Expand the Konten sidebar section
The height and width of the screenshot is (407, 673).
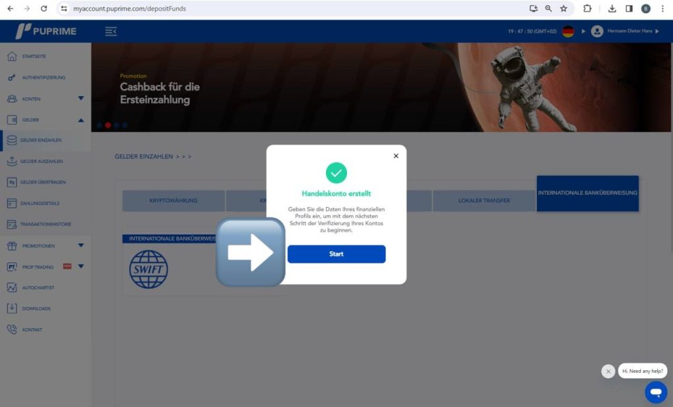[x=81, y=99]
